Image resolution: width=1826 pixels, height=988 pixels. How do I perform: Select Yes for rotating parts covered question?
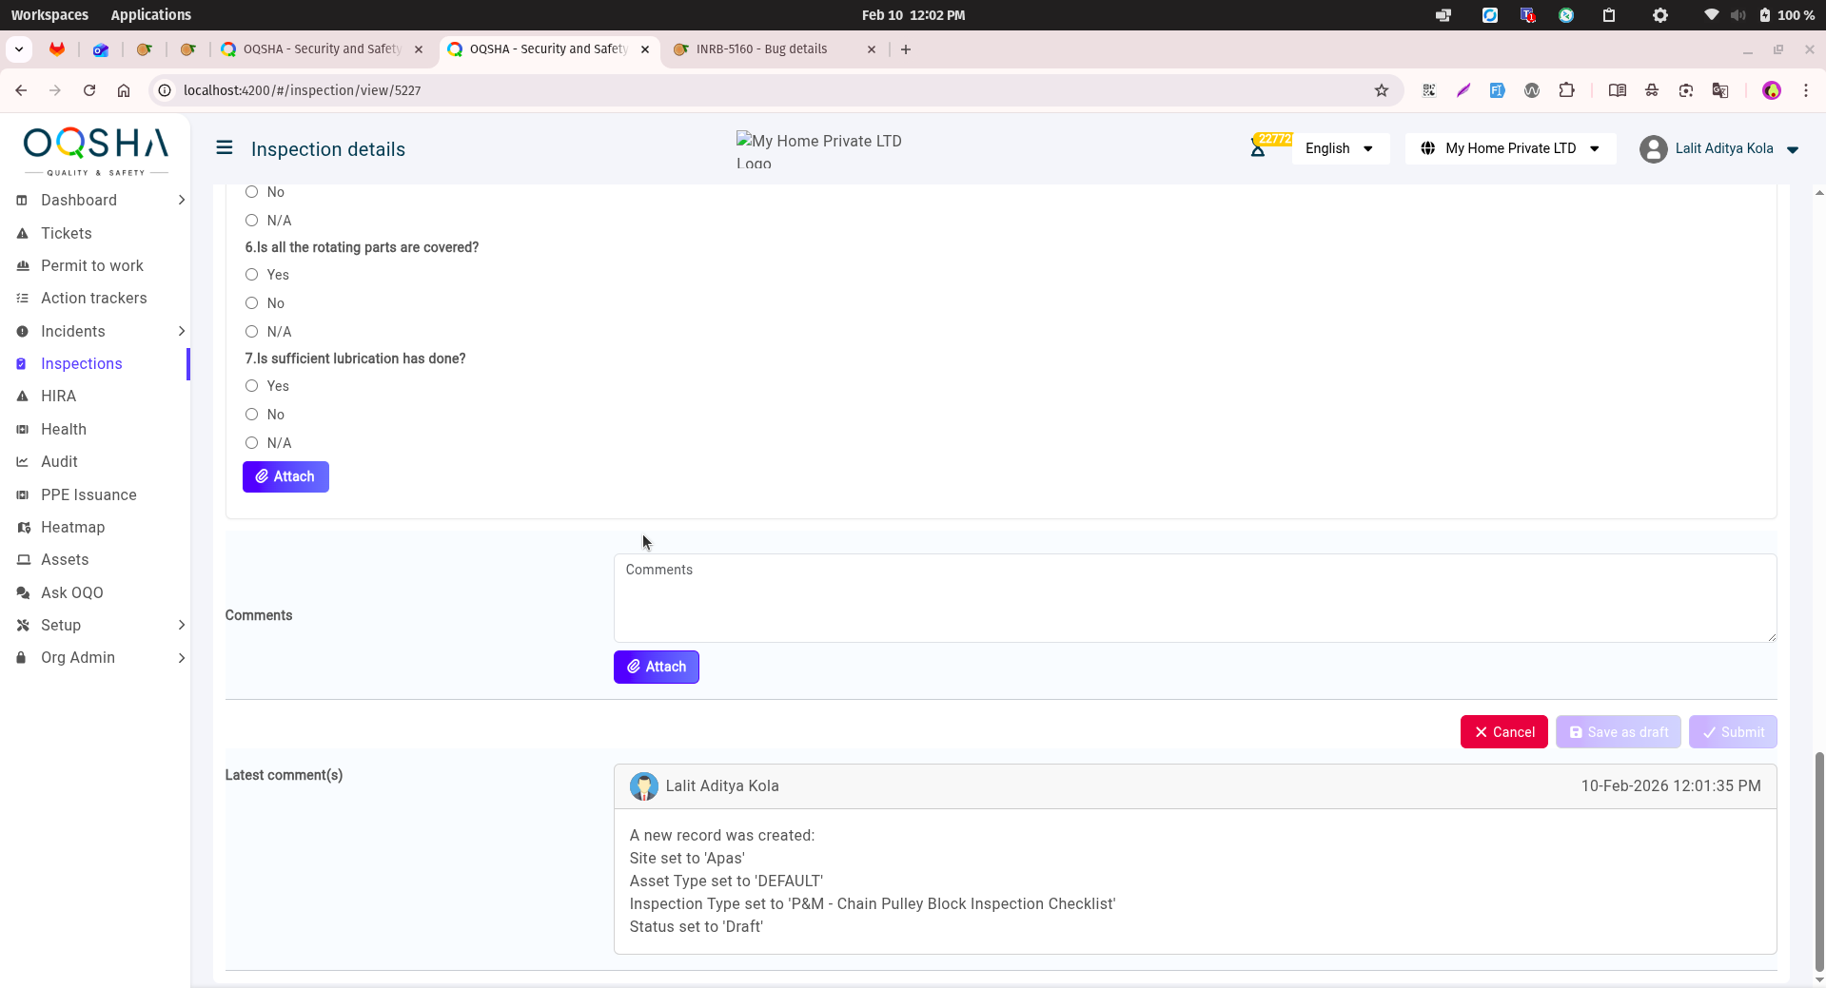pos(252,275)
